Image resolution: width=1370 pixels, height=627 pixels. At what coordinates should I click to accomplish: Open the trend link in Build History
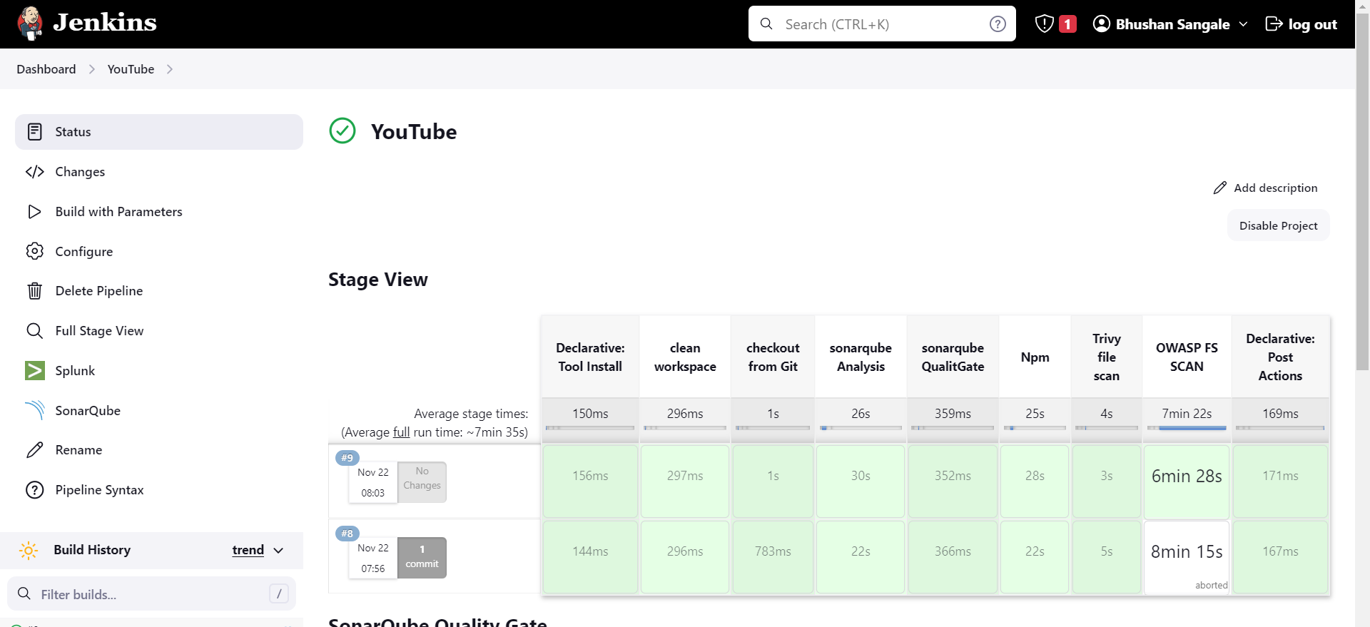[248, 550]
